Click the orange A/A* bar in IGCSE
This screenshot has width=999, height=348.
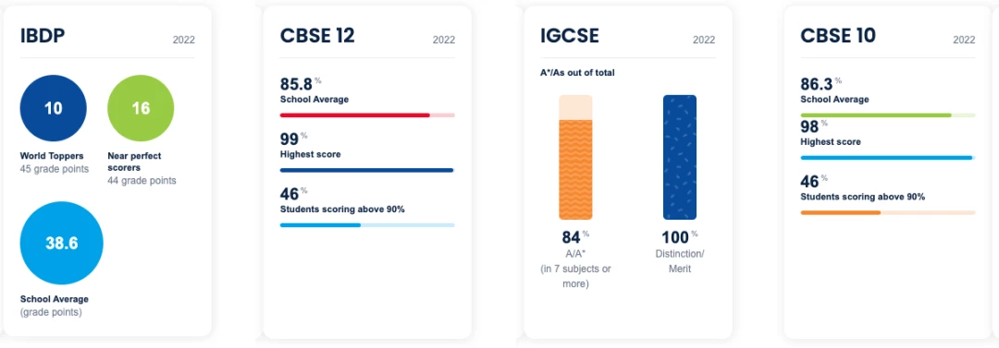point(575,157)
